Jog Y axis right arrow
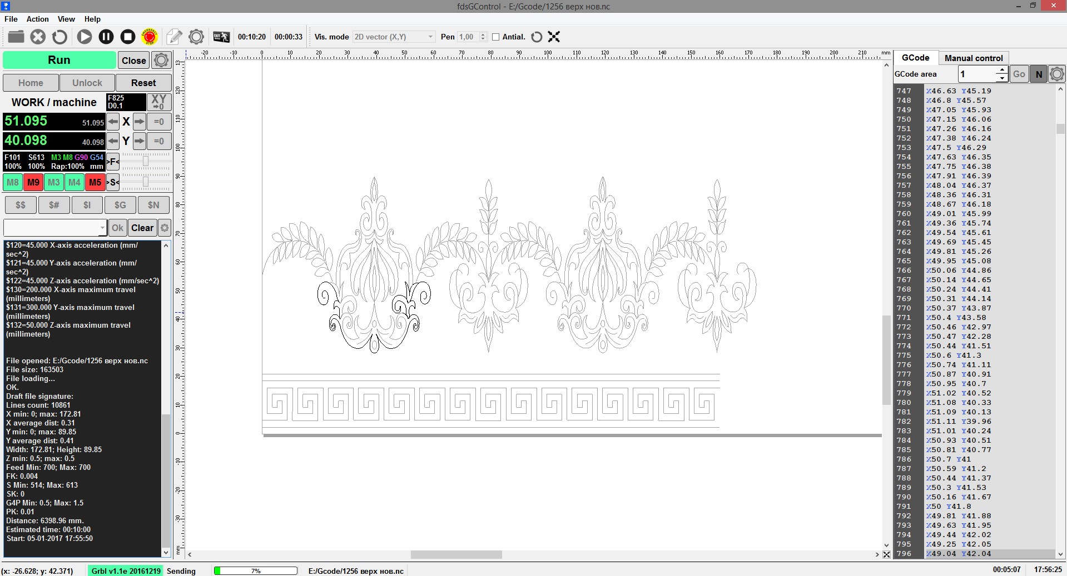The width and height of the screenshot is (1067, 576). 140,141
